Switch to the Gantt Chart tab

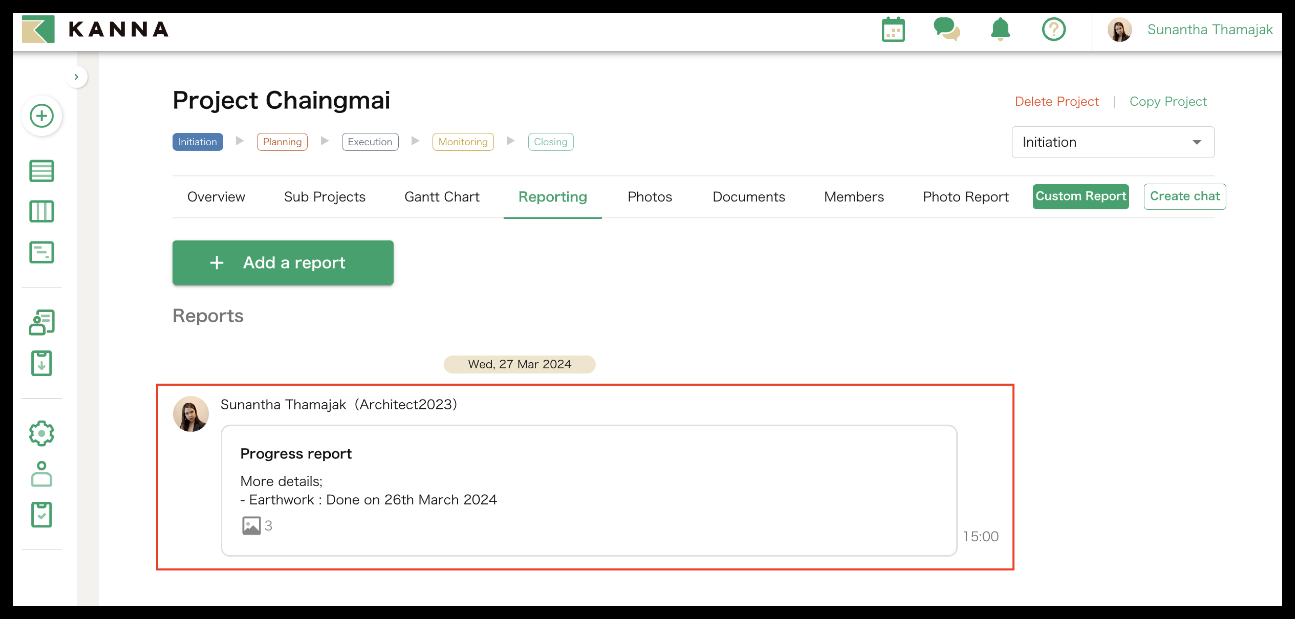(441, 197)
